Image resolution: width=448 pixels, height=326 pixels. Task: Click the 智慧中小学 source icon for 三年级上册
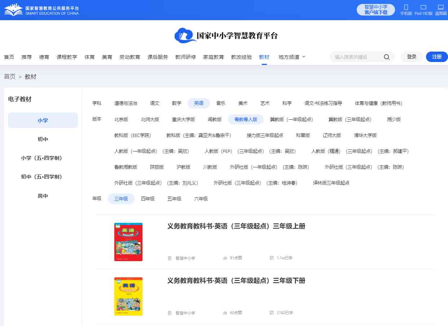(x=170, y=258)
